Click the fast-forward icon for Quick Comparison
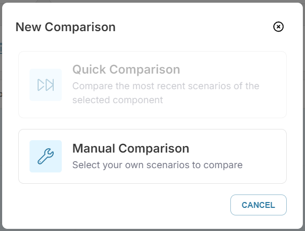This screenshot has height=231, width=305. [46, 85]
